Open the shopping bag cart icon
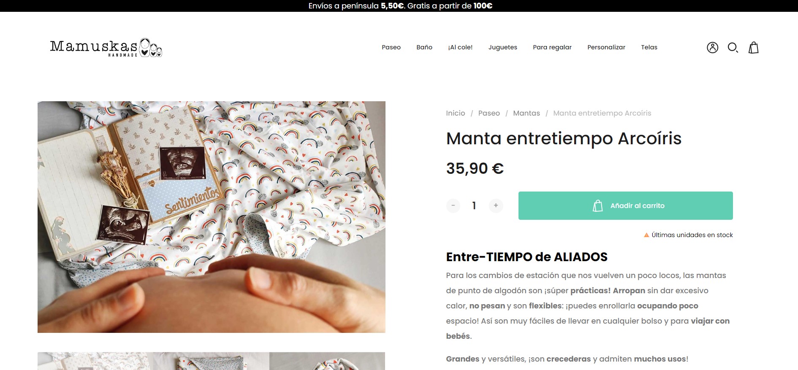Screen dimensions: 798x370 (754, 48)
